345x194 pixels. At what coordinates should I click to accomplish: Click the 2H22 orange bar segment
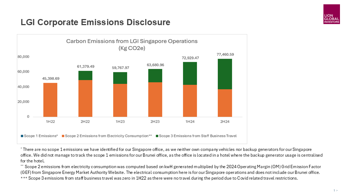click(x=86, y=98)
